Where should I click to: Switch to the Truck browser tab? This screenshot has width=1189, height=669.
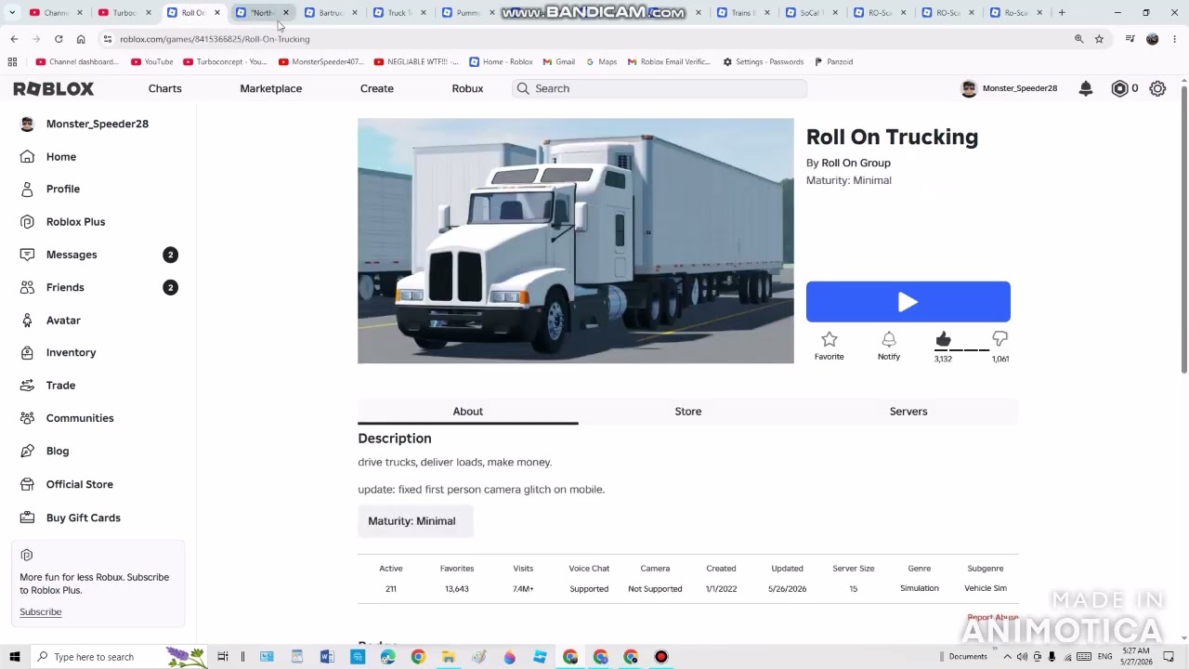(x=399, y=12)
